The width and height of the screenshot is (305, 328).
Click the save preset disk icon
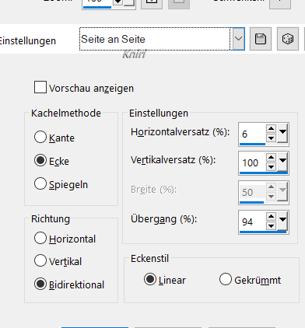coord(261,39)
